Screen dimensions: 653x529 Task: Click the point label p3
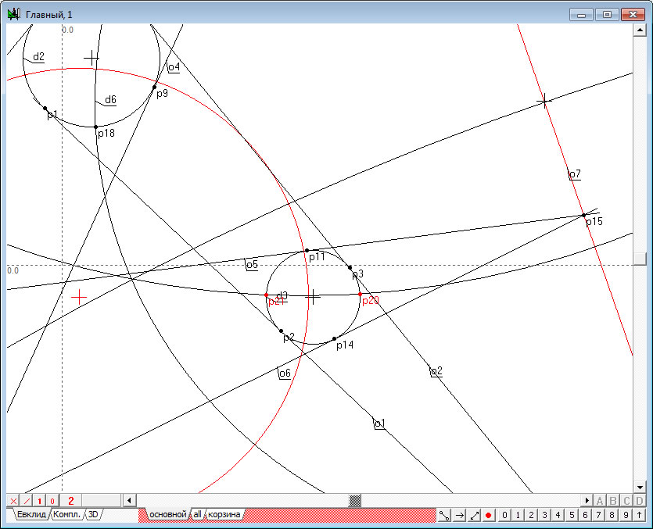tap(357, 273)
